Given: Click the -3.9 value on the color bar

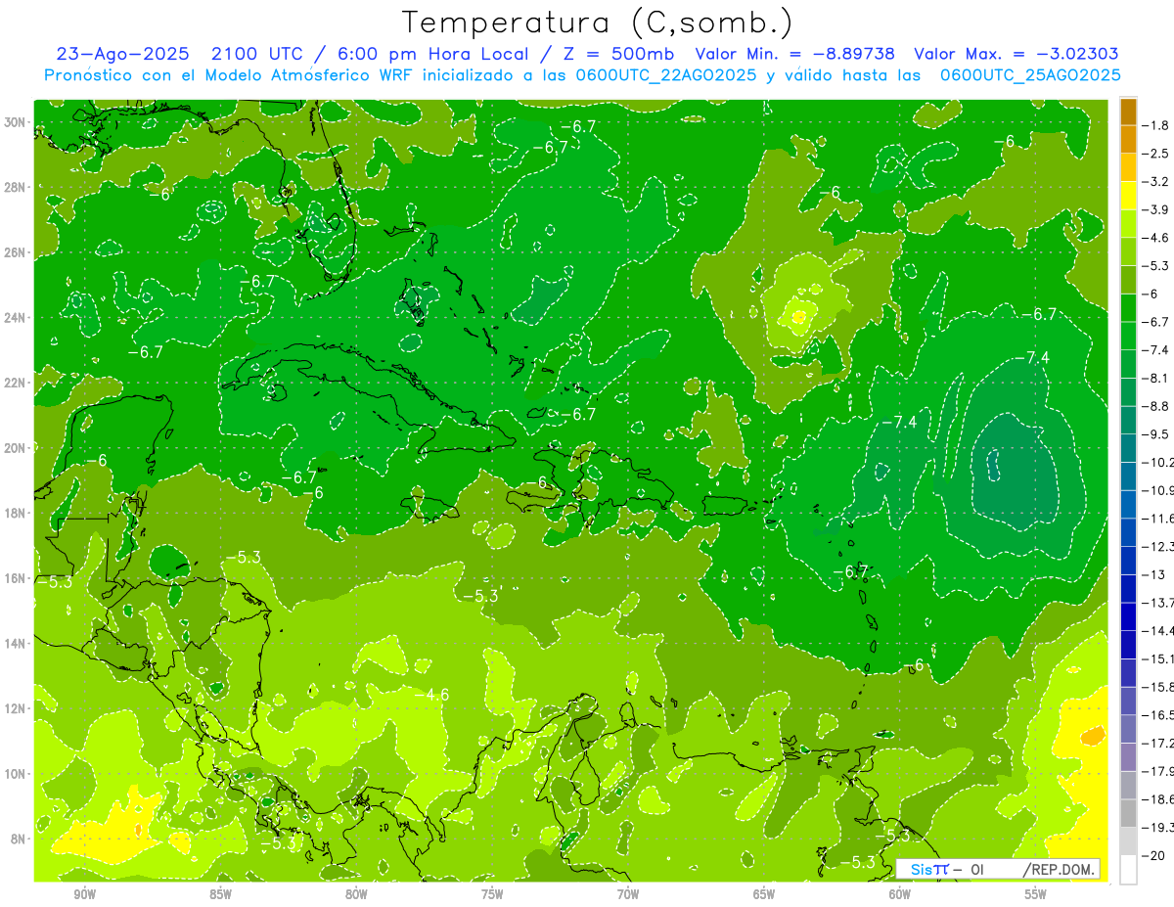Looking at the screenshot, I should pos(1156,209).
